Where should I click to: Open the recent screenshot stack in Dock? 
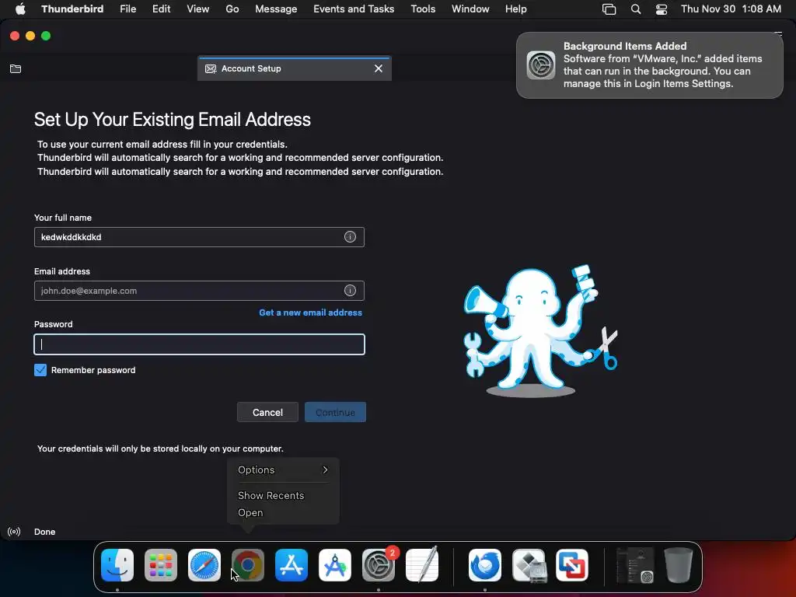click(634, 565)
